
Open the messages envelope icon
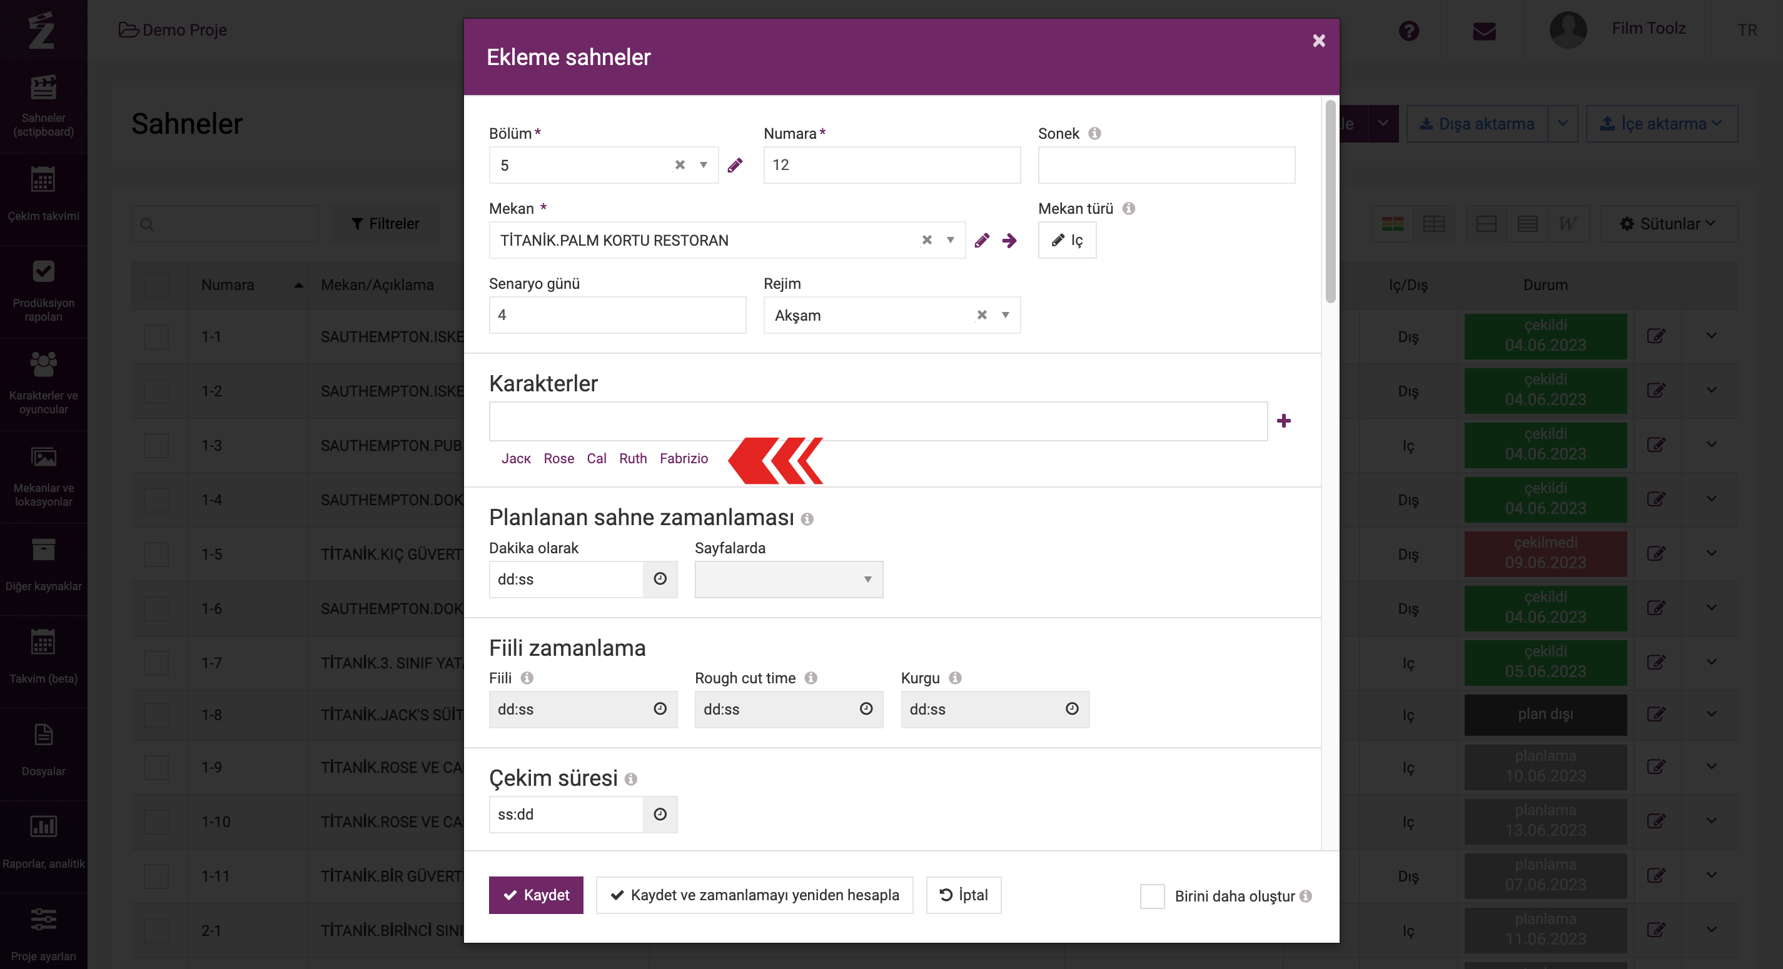point(1484,31)
